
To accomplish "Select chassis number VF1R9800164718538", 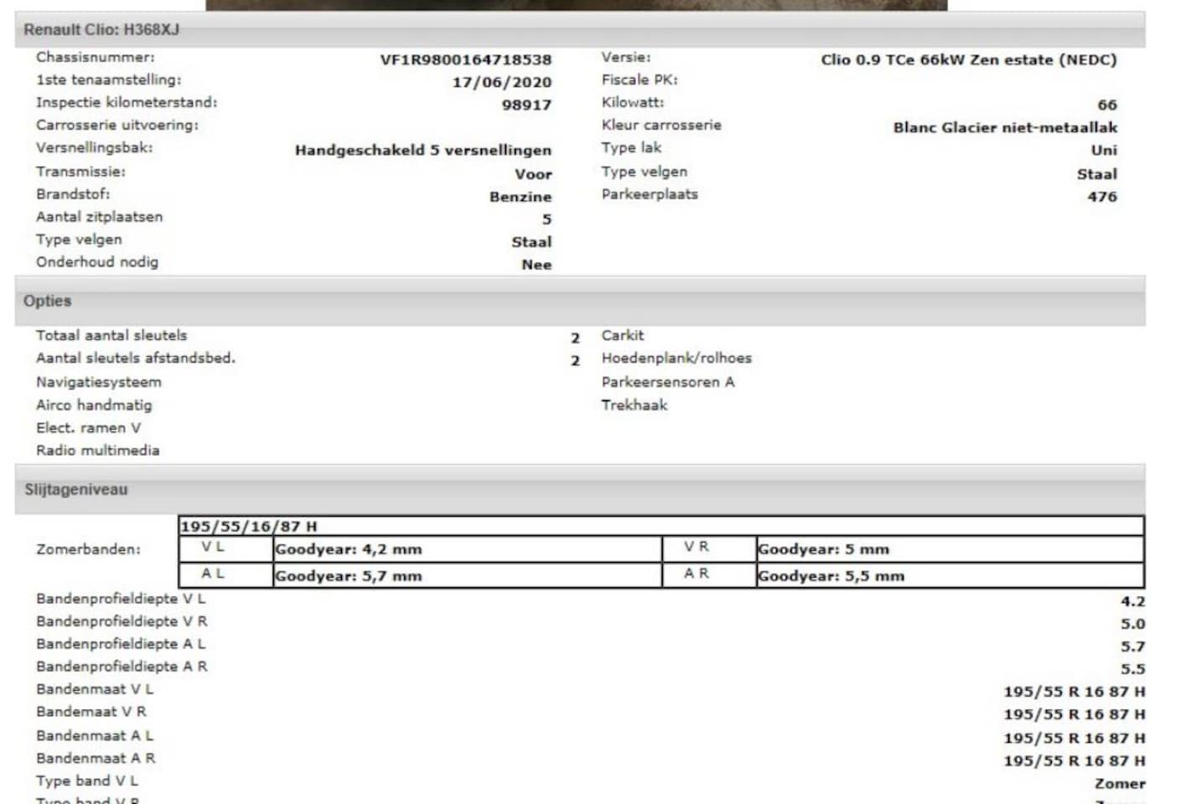I will click(x=465, y=59).
